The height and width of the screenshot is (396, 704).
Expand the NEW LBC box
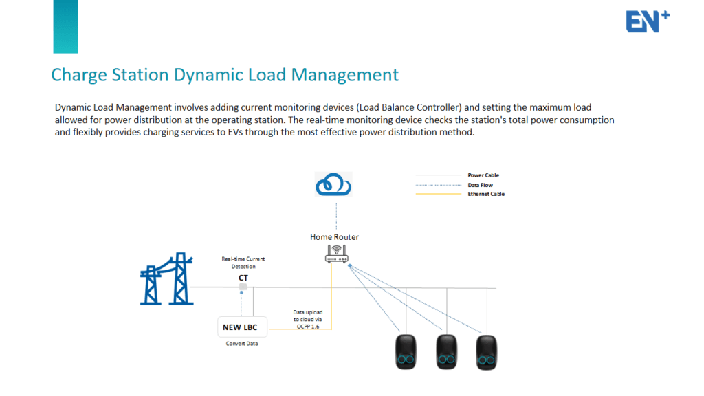241,327
